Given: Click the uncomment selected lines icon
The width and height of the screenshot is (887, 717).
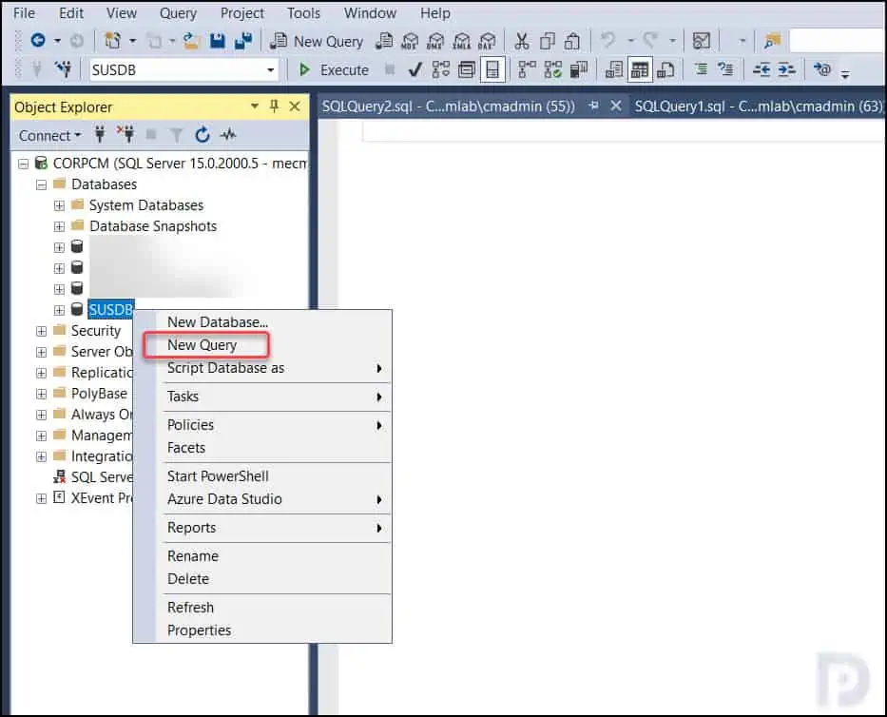Looking at the screenshot, I should (725, 69).
